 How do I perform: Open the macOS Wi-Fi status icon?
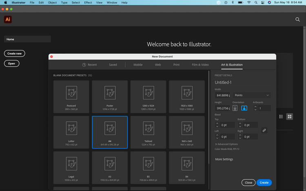(249, 2)
